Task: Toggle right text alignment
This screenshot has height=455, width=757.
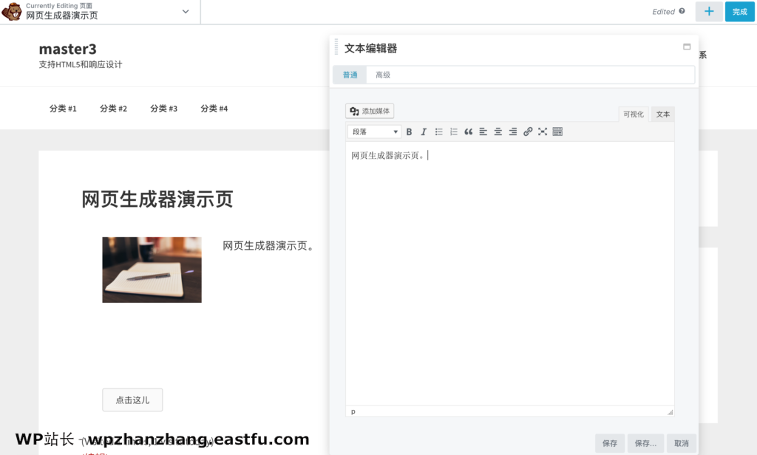Action: [x=513, y=131]
